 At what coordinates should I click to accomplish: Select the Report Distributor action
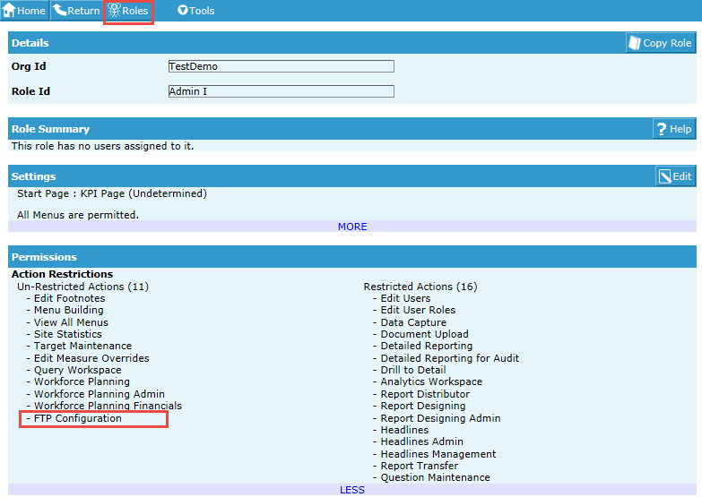coord(425,394)
